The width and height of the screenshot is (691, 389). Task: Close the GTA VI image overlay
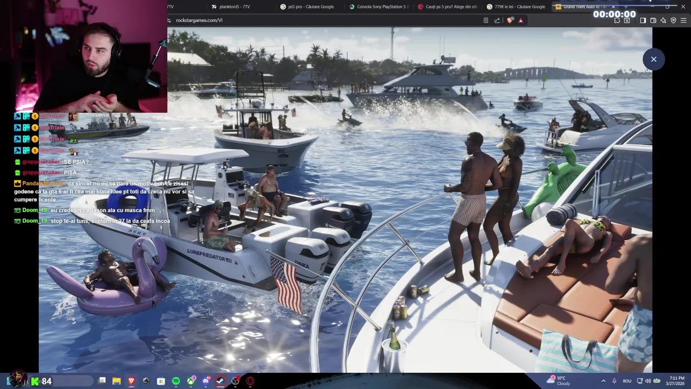tap(653, 59)
